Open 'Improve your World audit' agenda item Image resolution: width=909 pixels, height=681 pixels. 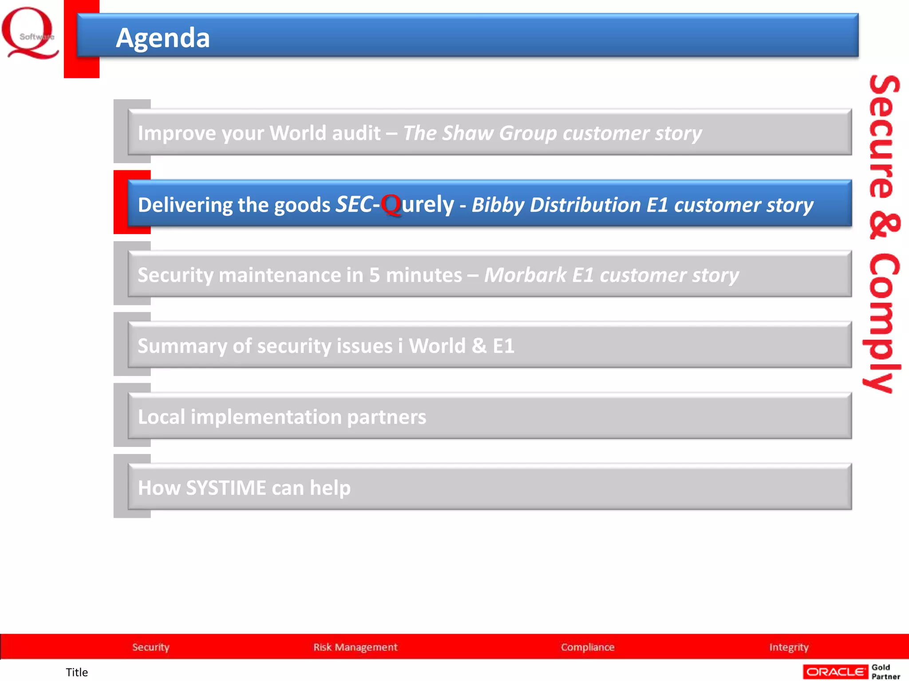pos(490,132)
